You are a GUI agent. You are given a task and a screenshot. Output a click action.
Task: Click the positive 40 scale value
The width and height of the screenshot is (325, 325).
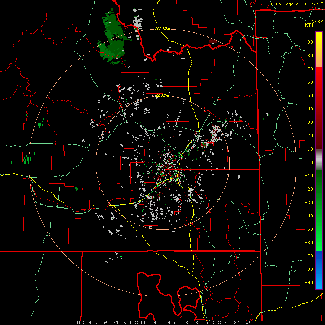(x=310, y=109)
